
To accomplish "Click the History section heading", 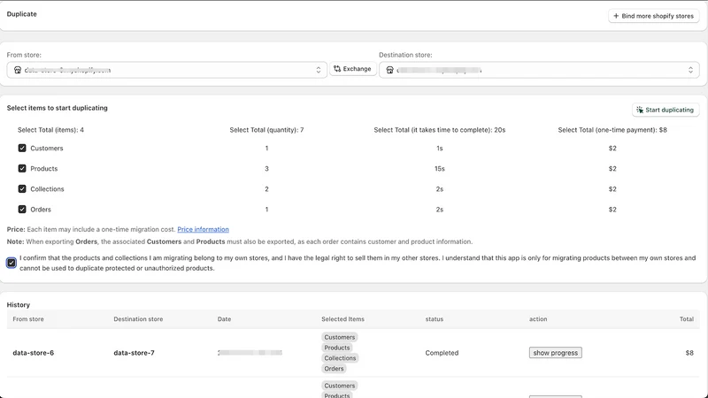I will (x=18, y=305).
